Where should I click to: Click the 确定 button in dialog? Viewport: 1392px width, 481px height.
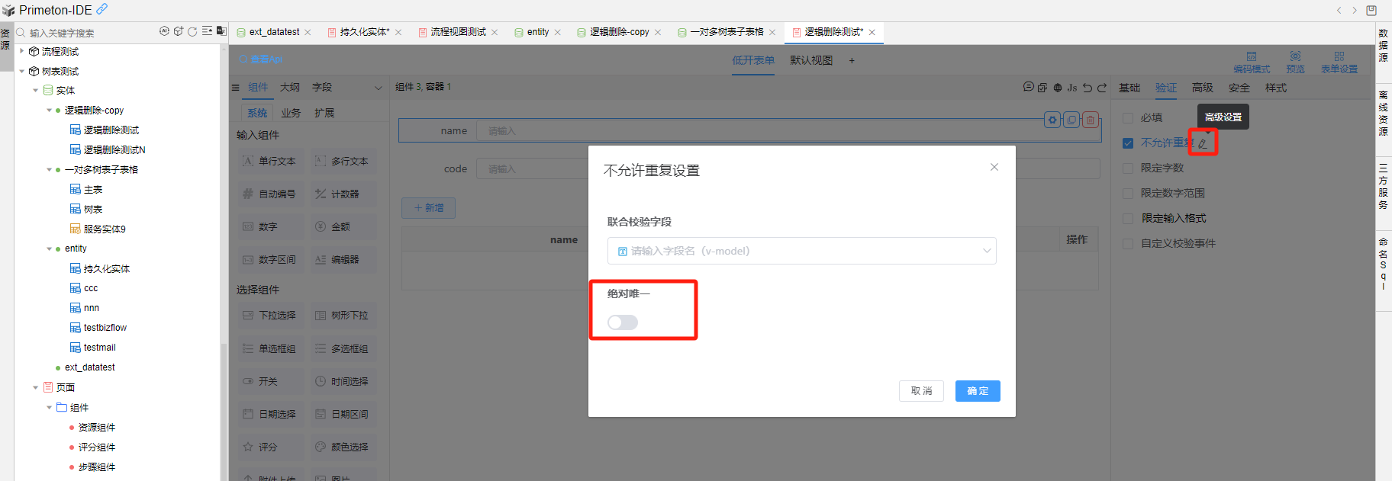coord(977,391)
